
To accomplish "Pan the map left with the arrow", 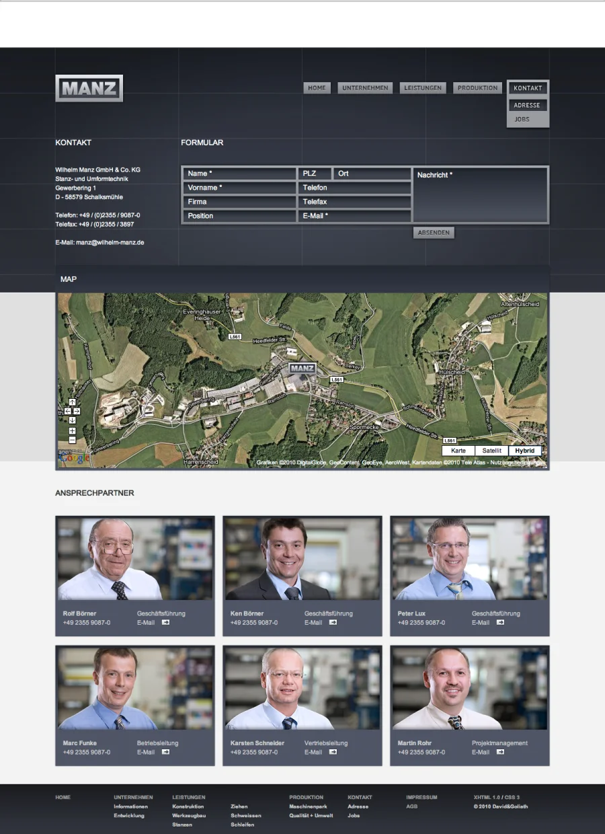I will pyautogui.click(x=68, y=411).
